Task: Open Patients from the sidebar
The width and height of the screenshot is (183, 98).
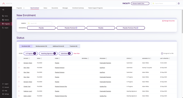Action: click(x=5, y=20)
